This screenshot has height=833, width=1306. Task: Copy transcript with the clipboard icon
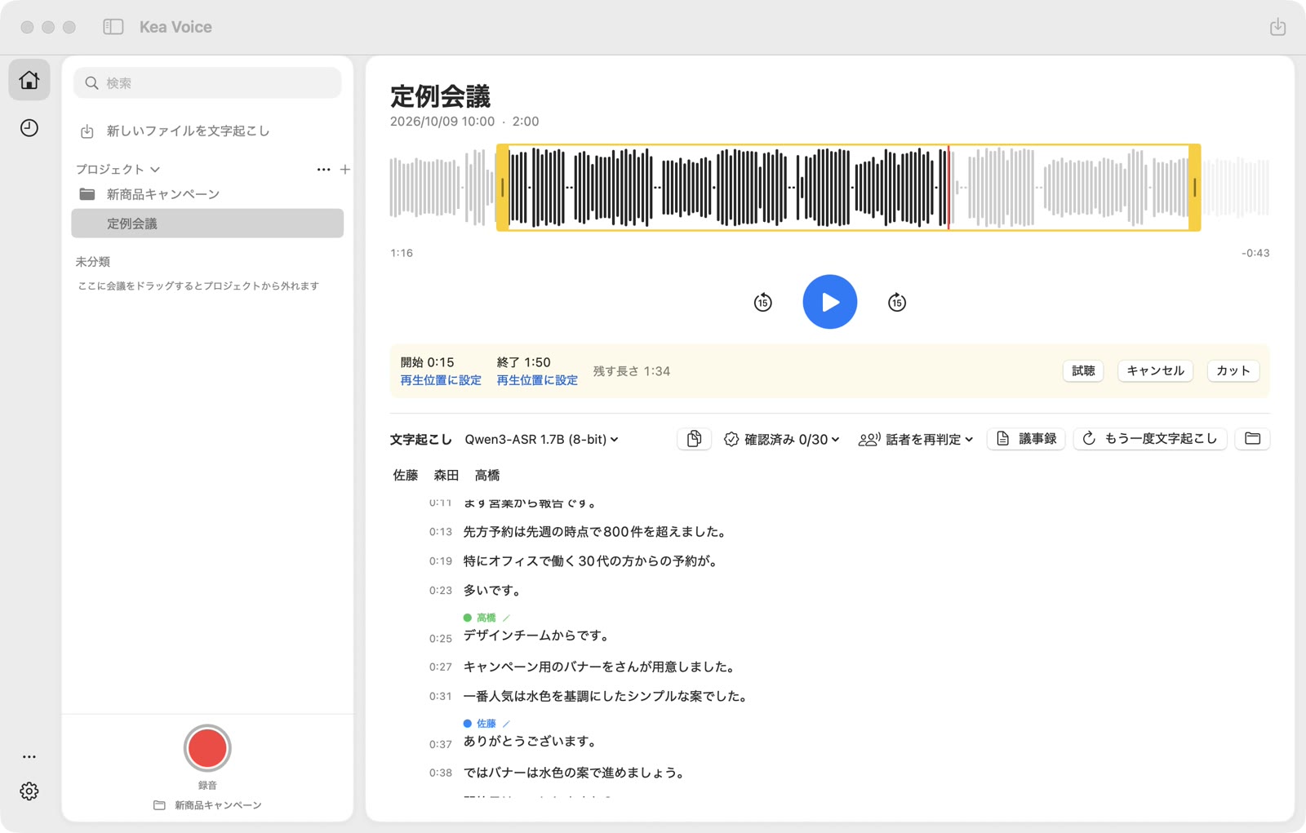[694, 439]
